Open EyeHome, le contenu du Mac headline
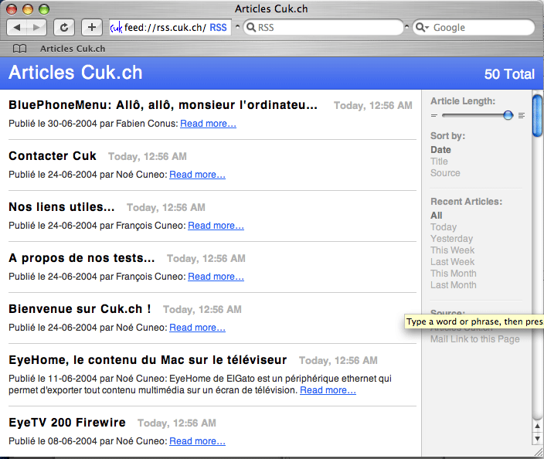 148,360
